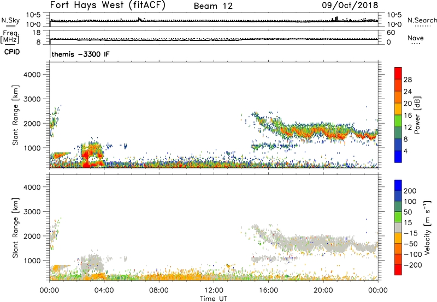Click the '24' power colorbar label

408,92
